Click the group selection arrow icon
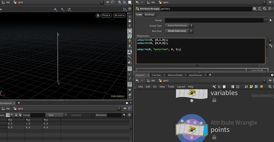This screenshot has height=142, width=274. (271, 20)
